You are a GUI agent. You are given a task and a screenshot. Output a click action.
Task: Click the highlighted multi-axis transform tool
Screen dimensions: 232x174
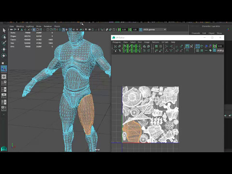tap(4, 69)
